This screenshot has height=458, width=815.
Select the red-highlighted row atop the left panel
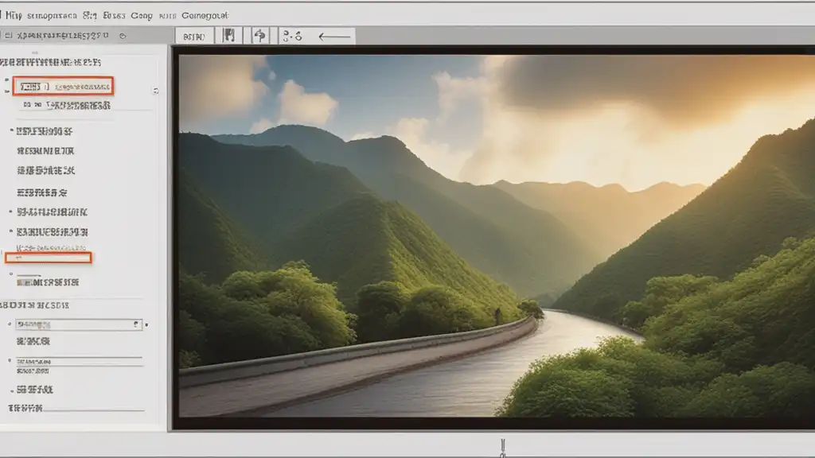(63, 86)
